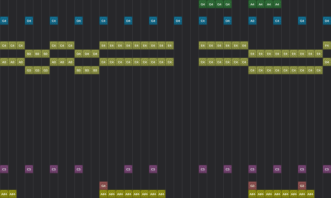The width and height of the screenshot is (331, 198).
Task: Select the rightmost purple C5 note
Action: click(327, 169)
